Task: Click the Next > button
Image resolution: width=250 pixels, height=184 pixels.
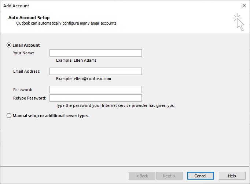Action: coord(169,176)
